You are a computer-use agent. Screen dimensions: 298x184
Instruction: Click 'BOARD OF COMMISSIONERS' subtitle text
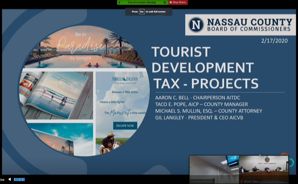tap(249, 29)
